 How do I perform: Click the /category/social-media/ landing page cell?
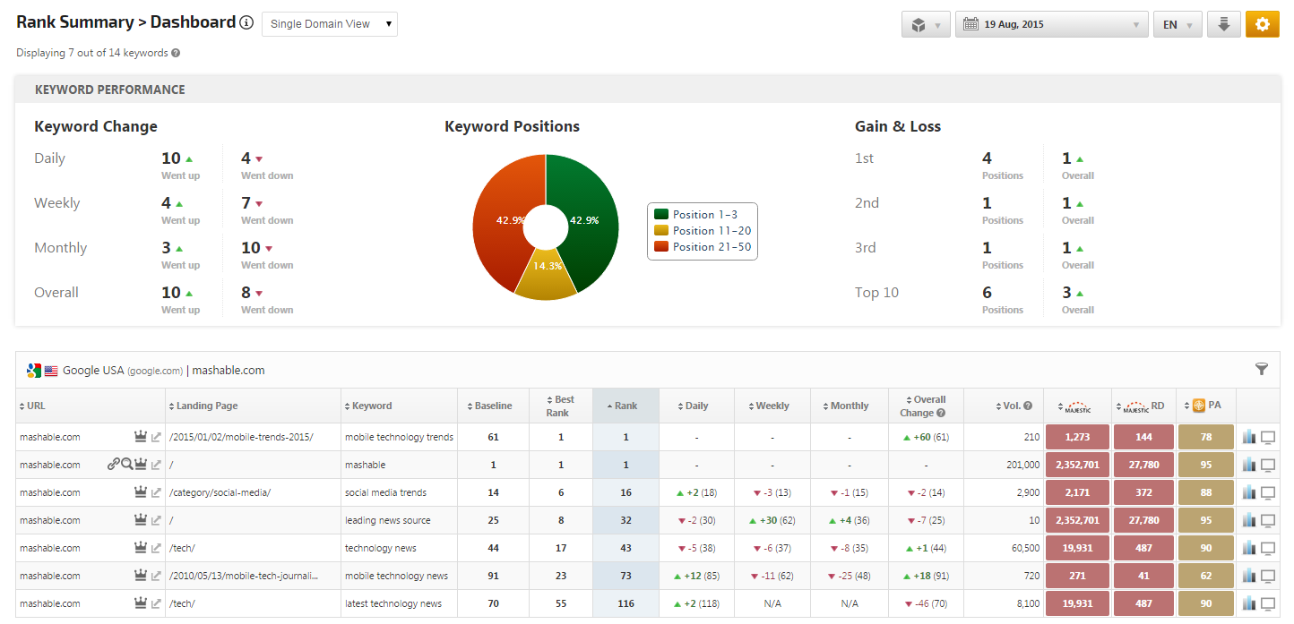220,492
